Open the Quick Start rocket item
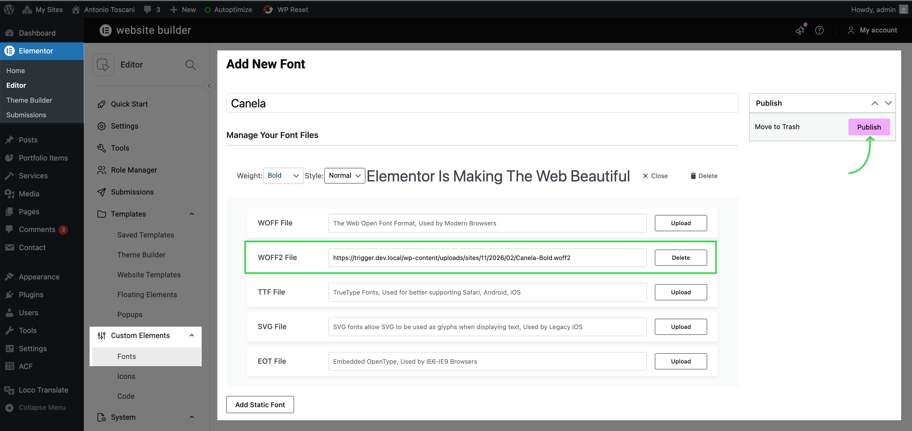 tap(129, 104)
